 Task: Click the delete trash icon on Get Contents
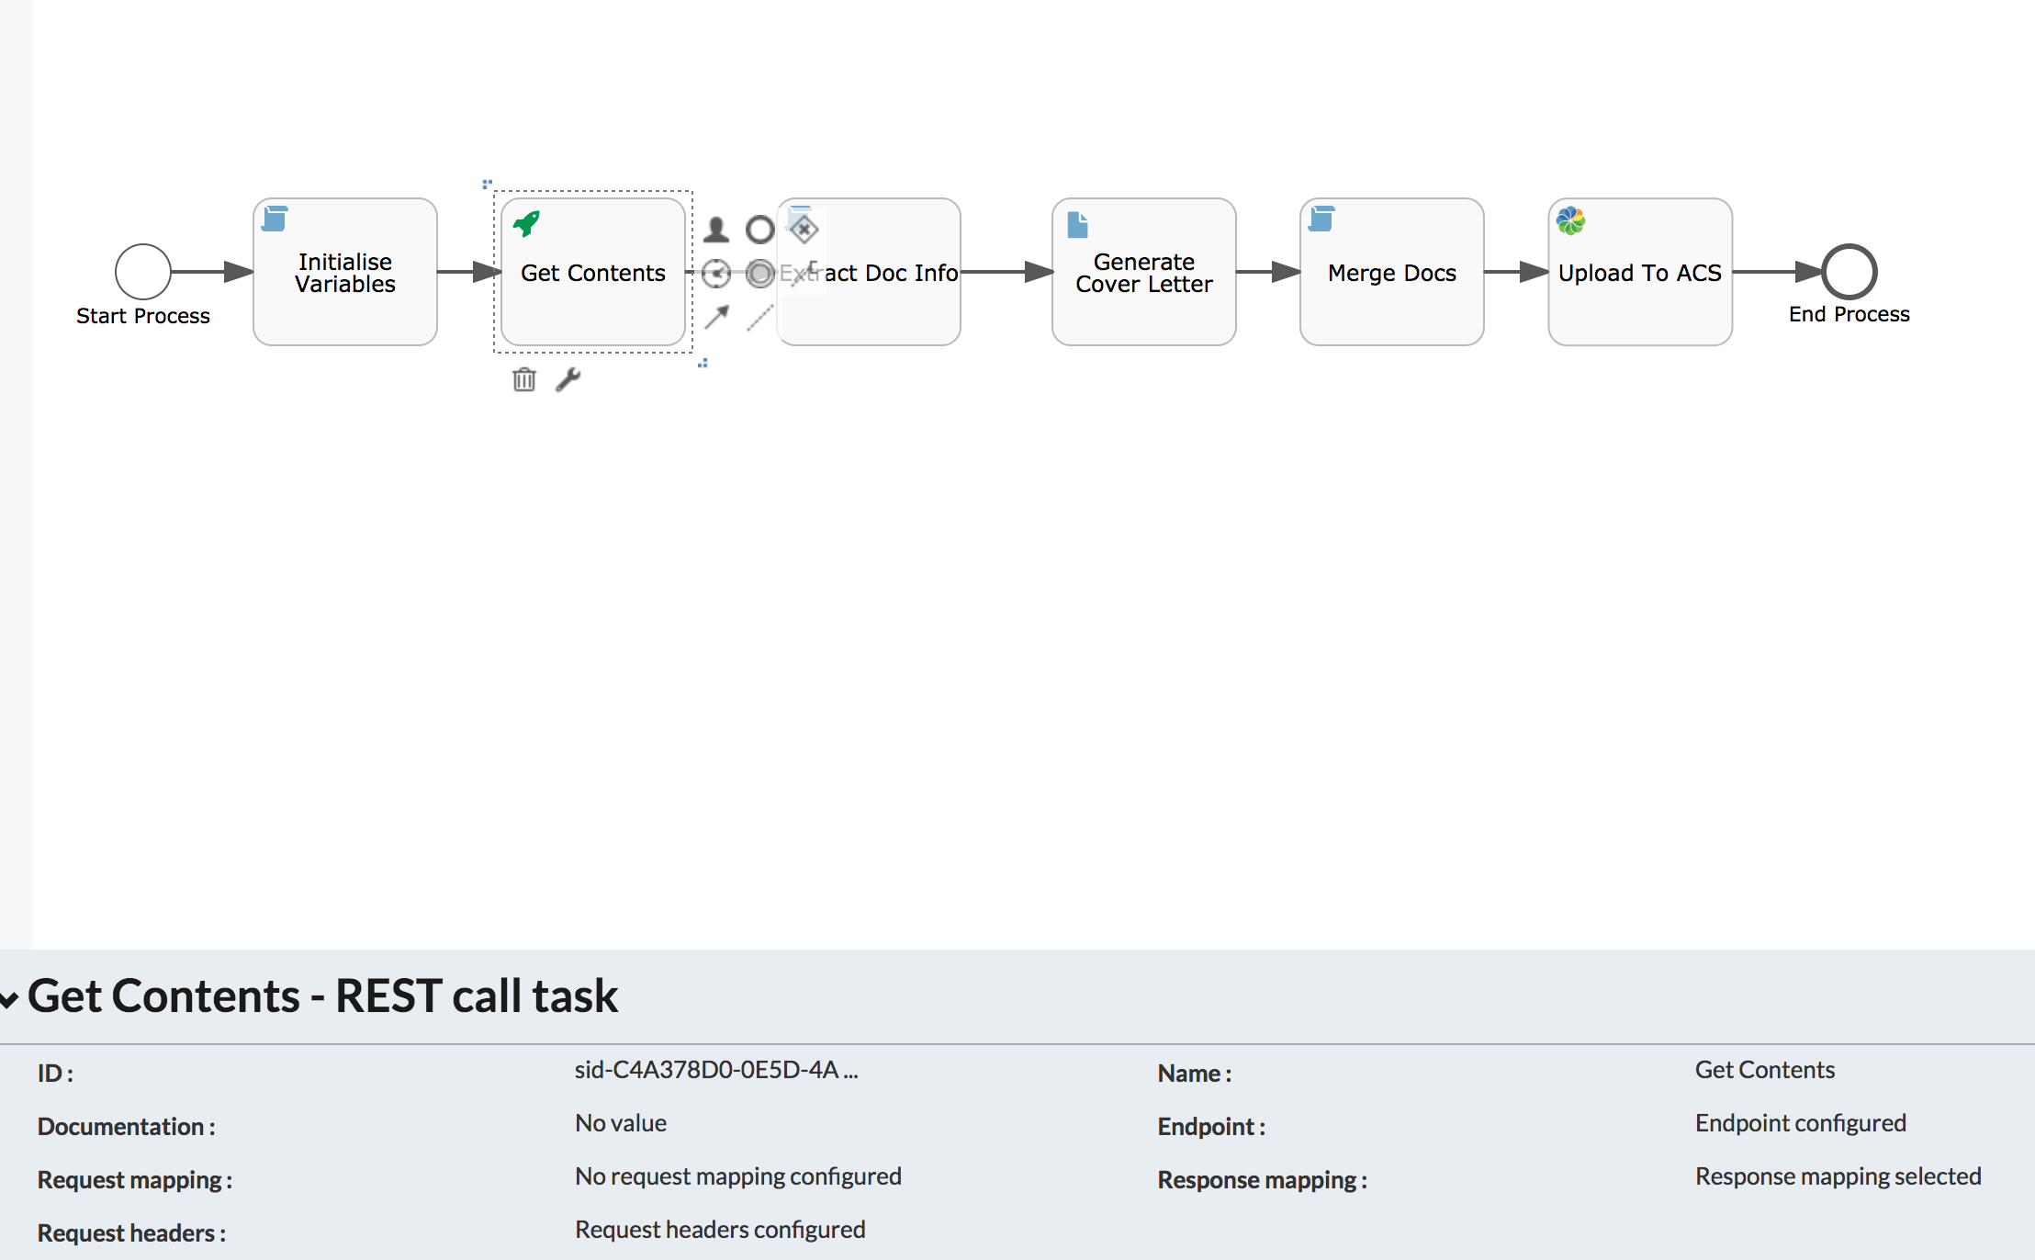pos(524,381)
